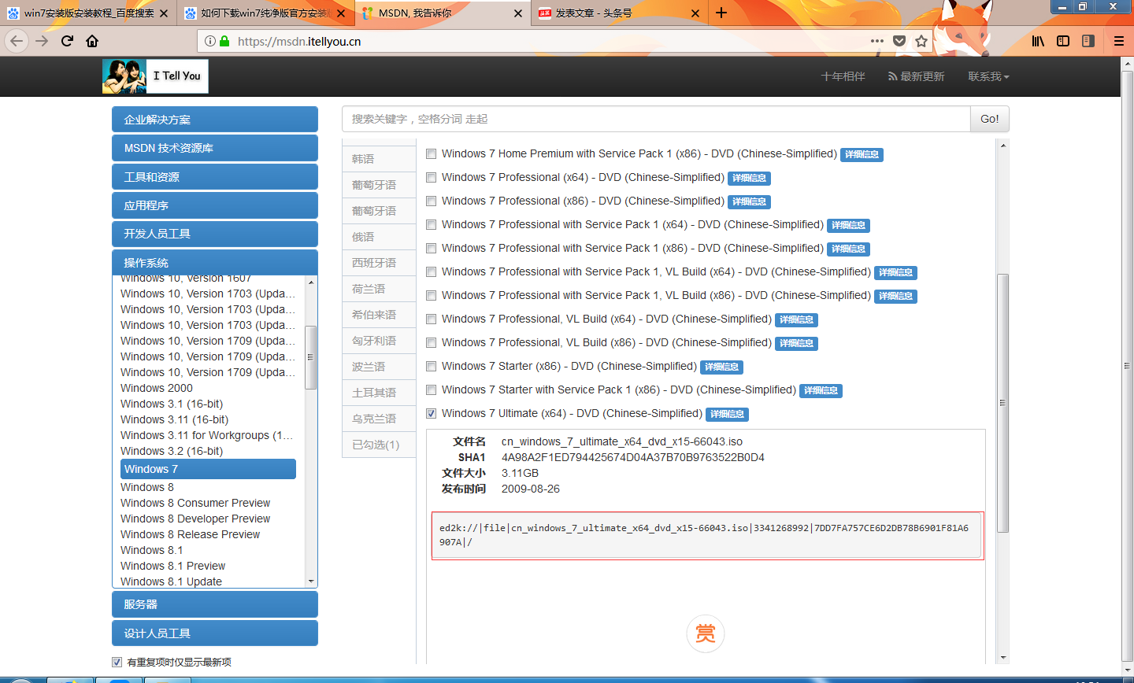
Task: Open the page actions three-dot menu
Action: [x=877, y=41]
